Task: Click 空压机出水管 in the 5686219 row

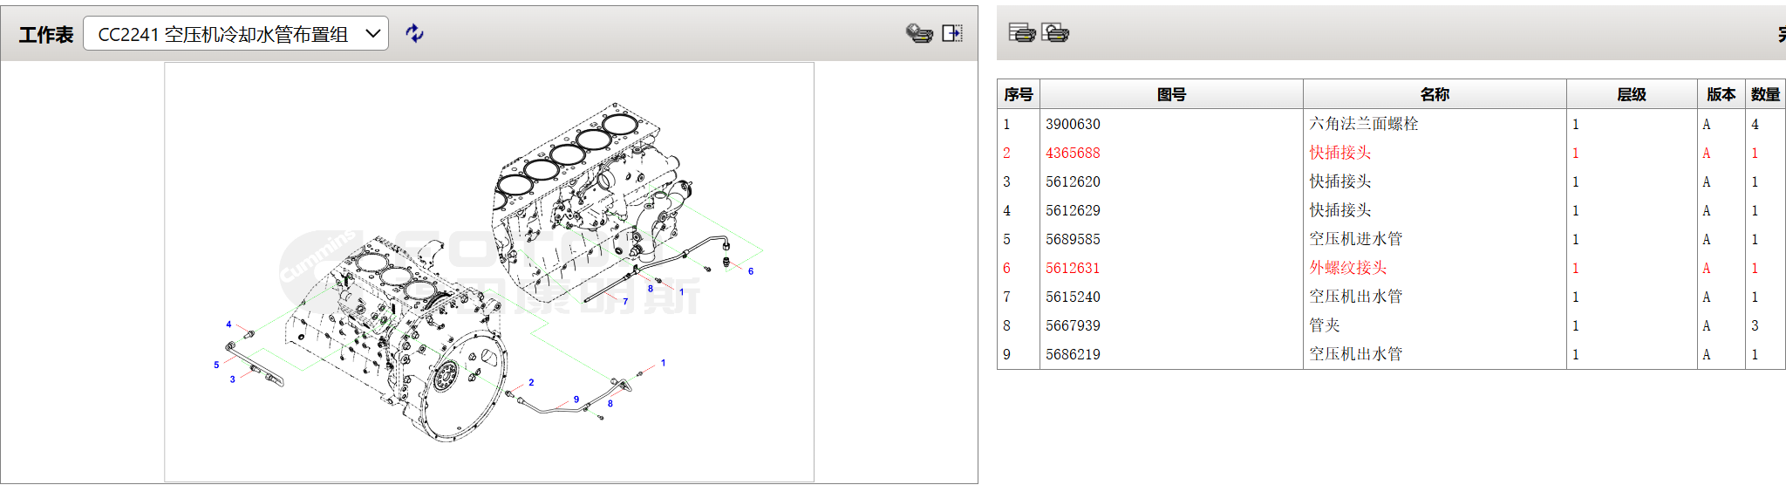Action: [1356, 354]
